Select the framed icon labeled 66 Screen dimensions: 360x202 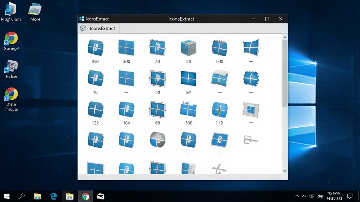[x=157, y=109]
